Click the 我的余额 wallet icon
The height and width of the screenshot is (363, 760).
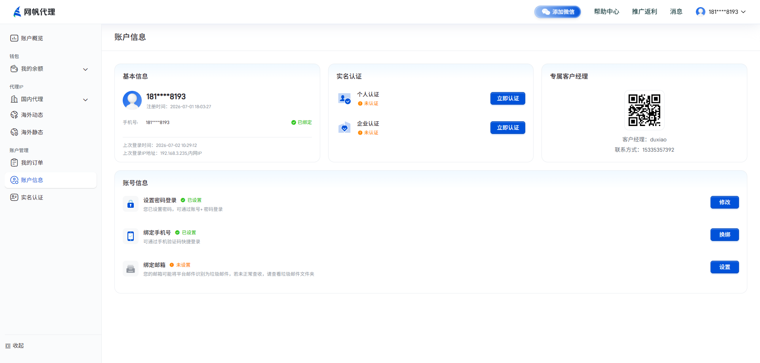coord(14,69)
